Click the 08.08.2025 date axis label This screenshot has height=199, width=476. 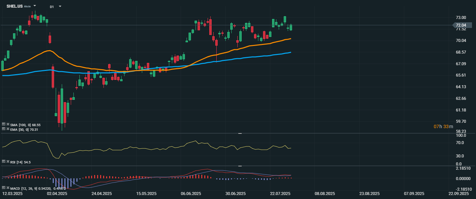click(x=325, y=193)
